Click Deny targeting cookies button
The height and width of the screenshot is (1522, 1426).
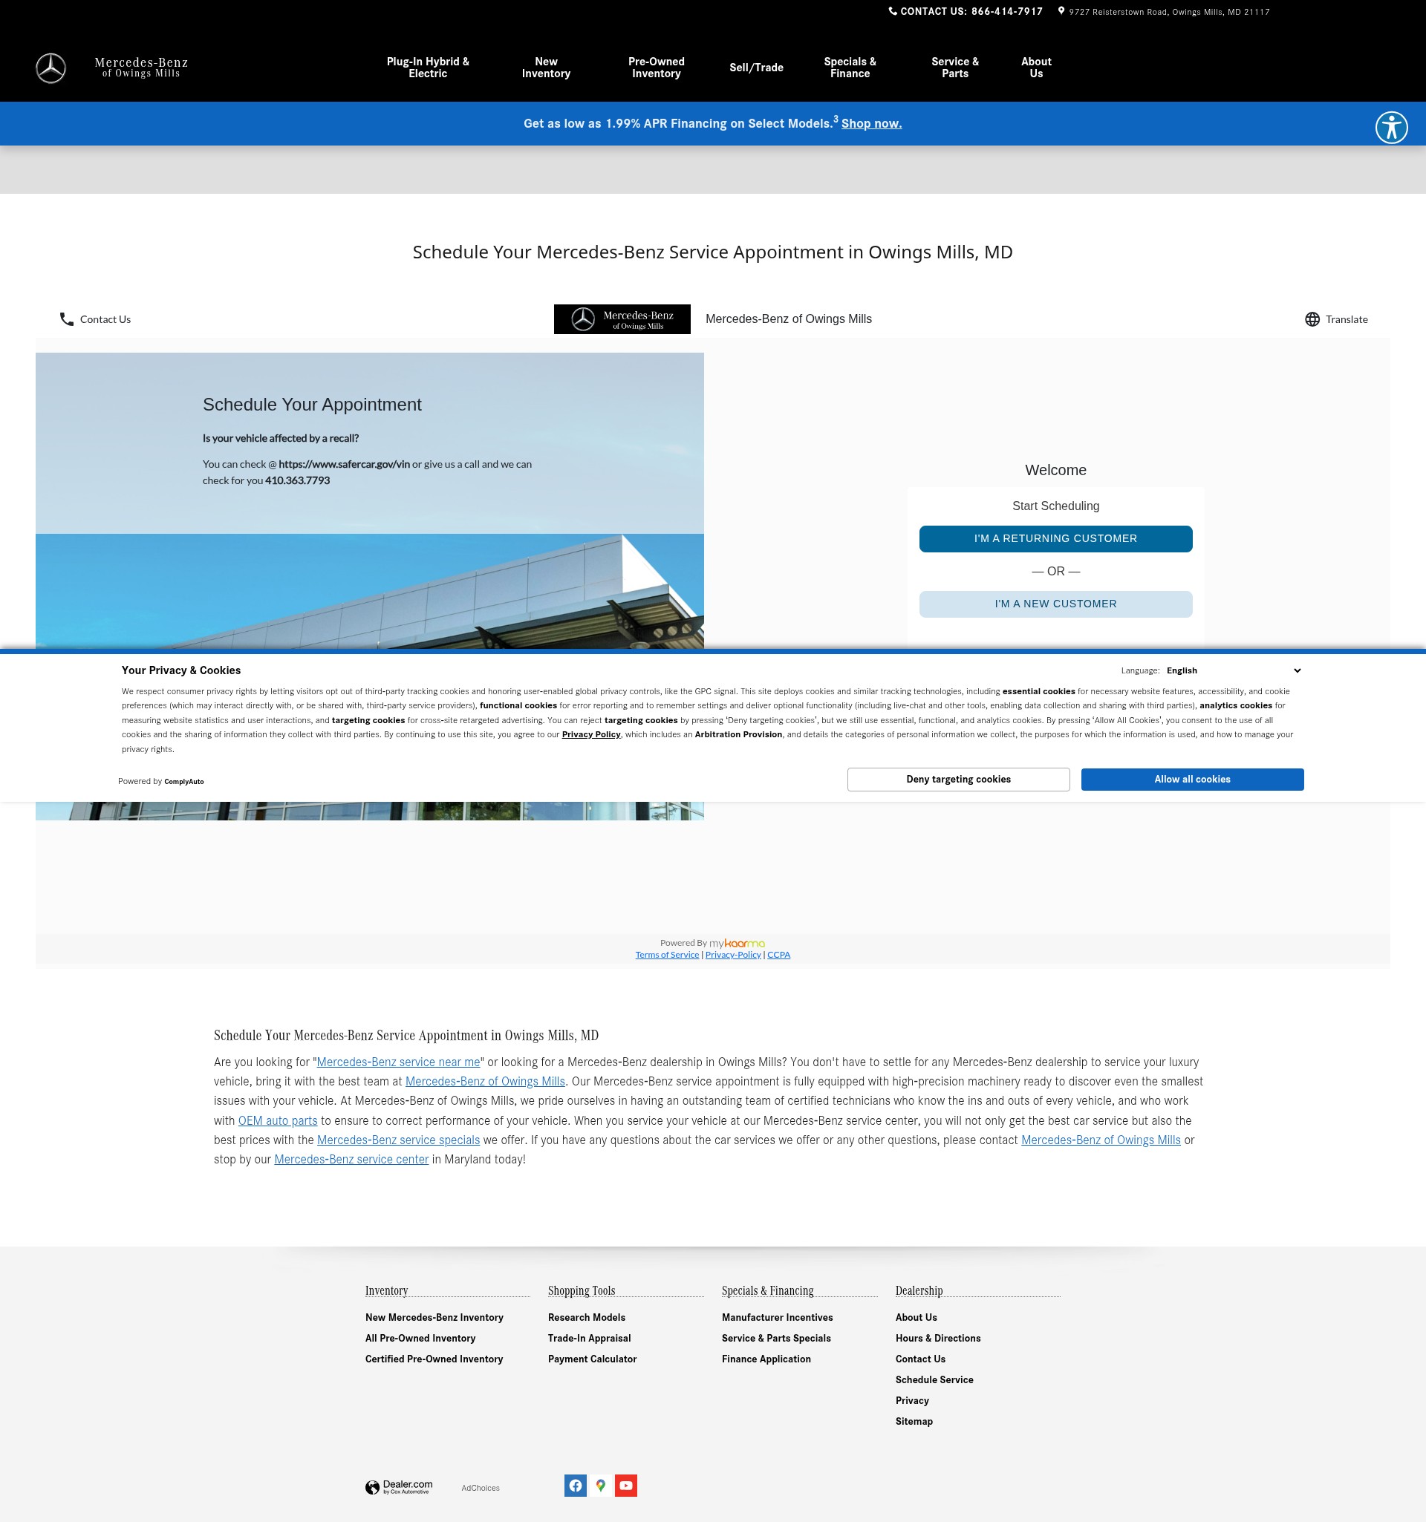tap(958, 780)
